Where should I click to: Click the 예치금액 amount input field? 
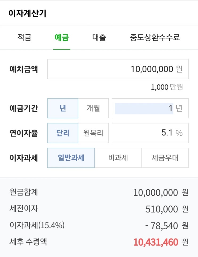(x=118, y=69)
